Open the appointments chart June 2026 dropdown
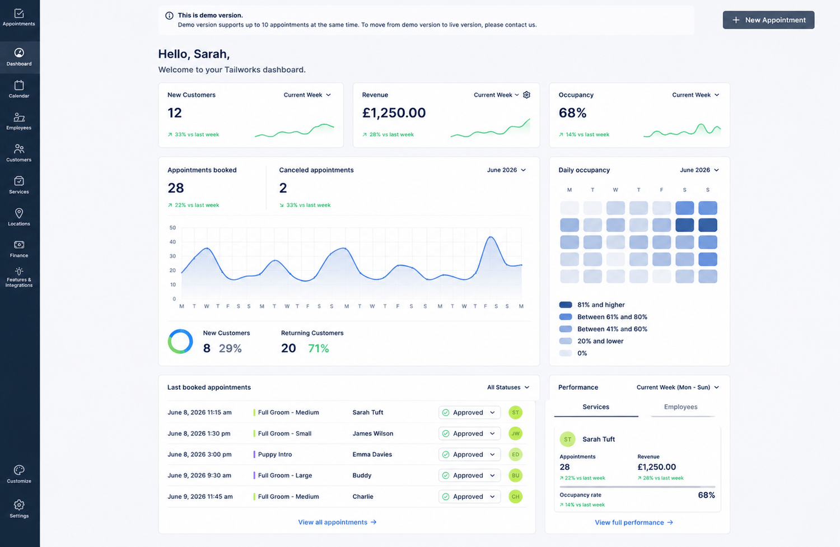 pyautogui.click(x=506, y=170)
